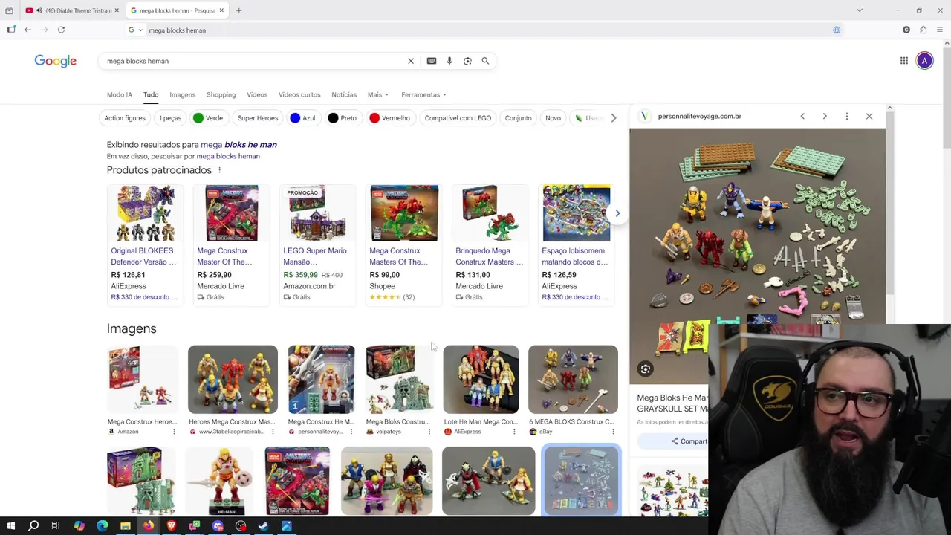Filter by Compatível com LEGO chip
The image size is (951, 535).
click(x=458, y=118)
